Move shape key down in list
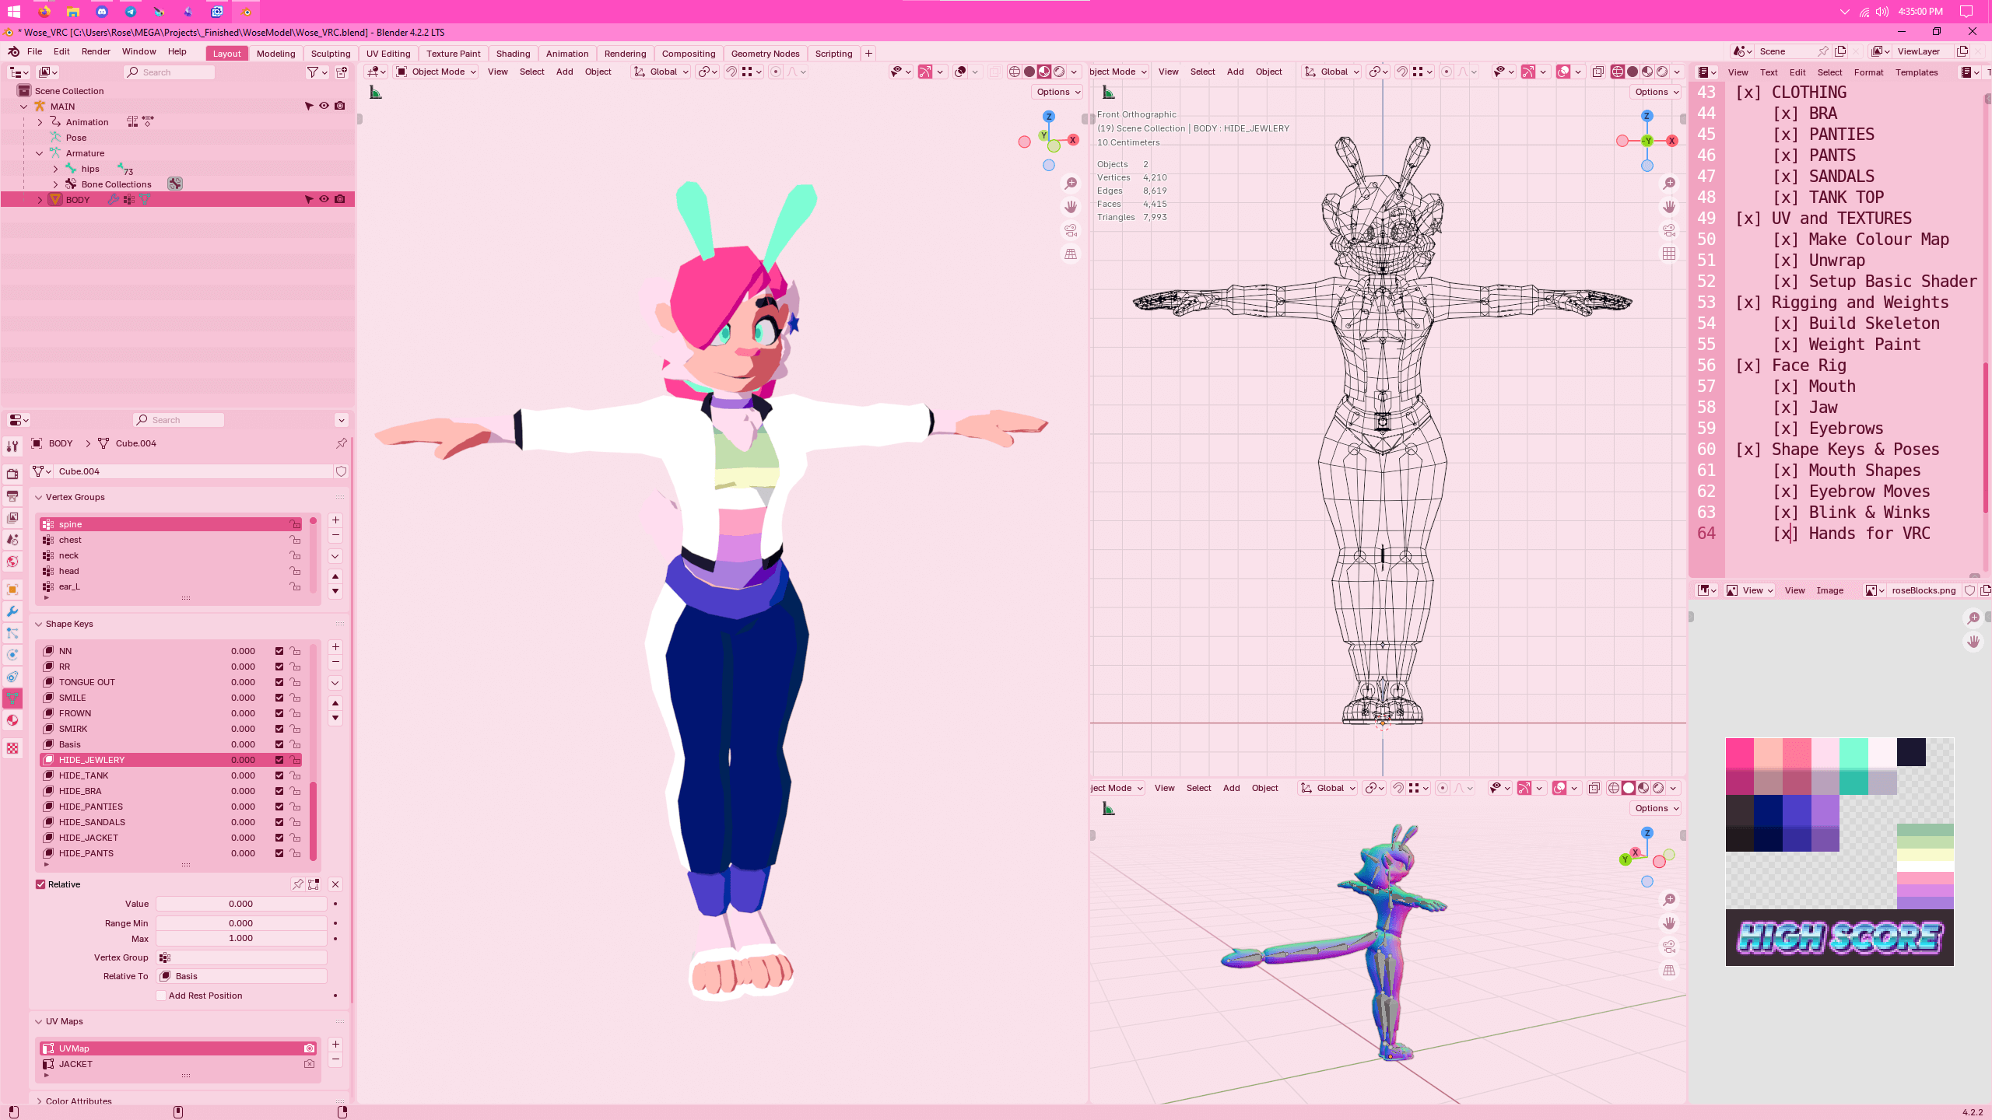The width and height of the screenshot is (1992, 1120). 335,718
